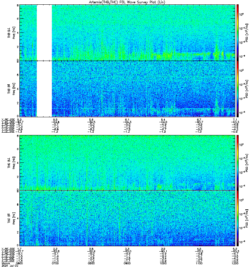The height and width of the screenshot is (268, 251).
Task: Click the THB Y_RE_GSE value '-64.7'
Action: pyautogui.click(x=19, y=122)
